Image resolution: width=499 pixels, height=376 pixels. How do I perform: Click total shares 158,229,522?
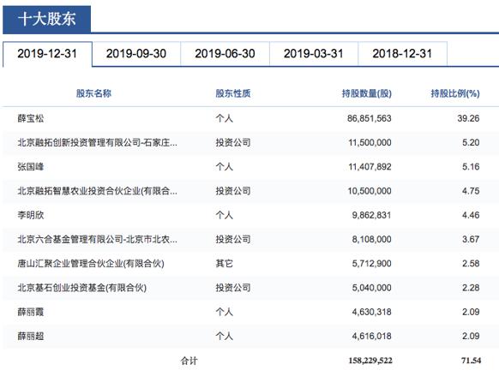point(370,361)
